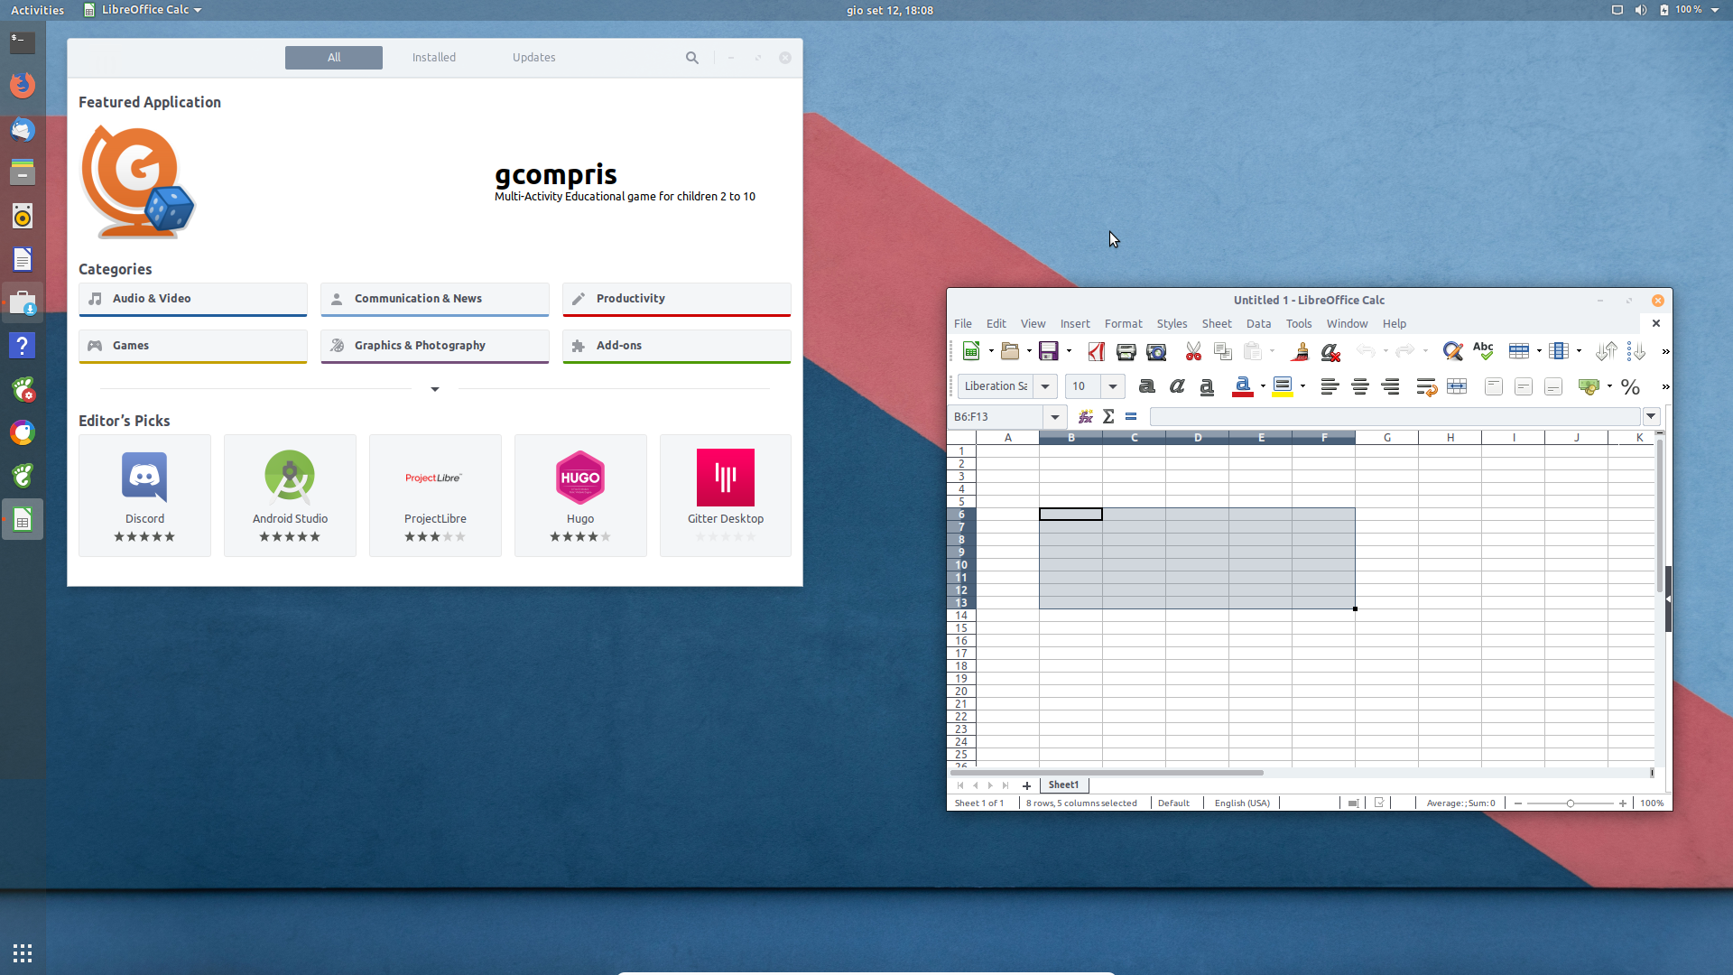1733x975 pixels.
Task: Open Firefox from the dock
Action: coord(23,85)
